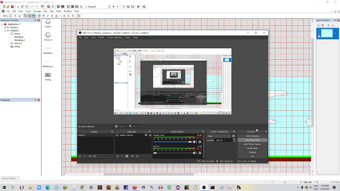This screenshot has height=191, width=340.
Task: Mute Desktop Audio speaker icon
Action: point(195,142)
